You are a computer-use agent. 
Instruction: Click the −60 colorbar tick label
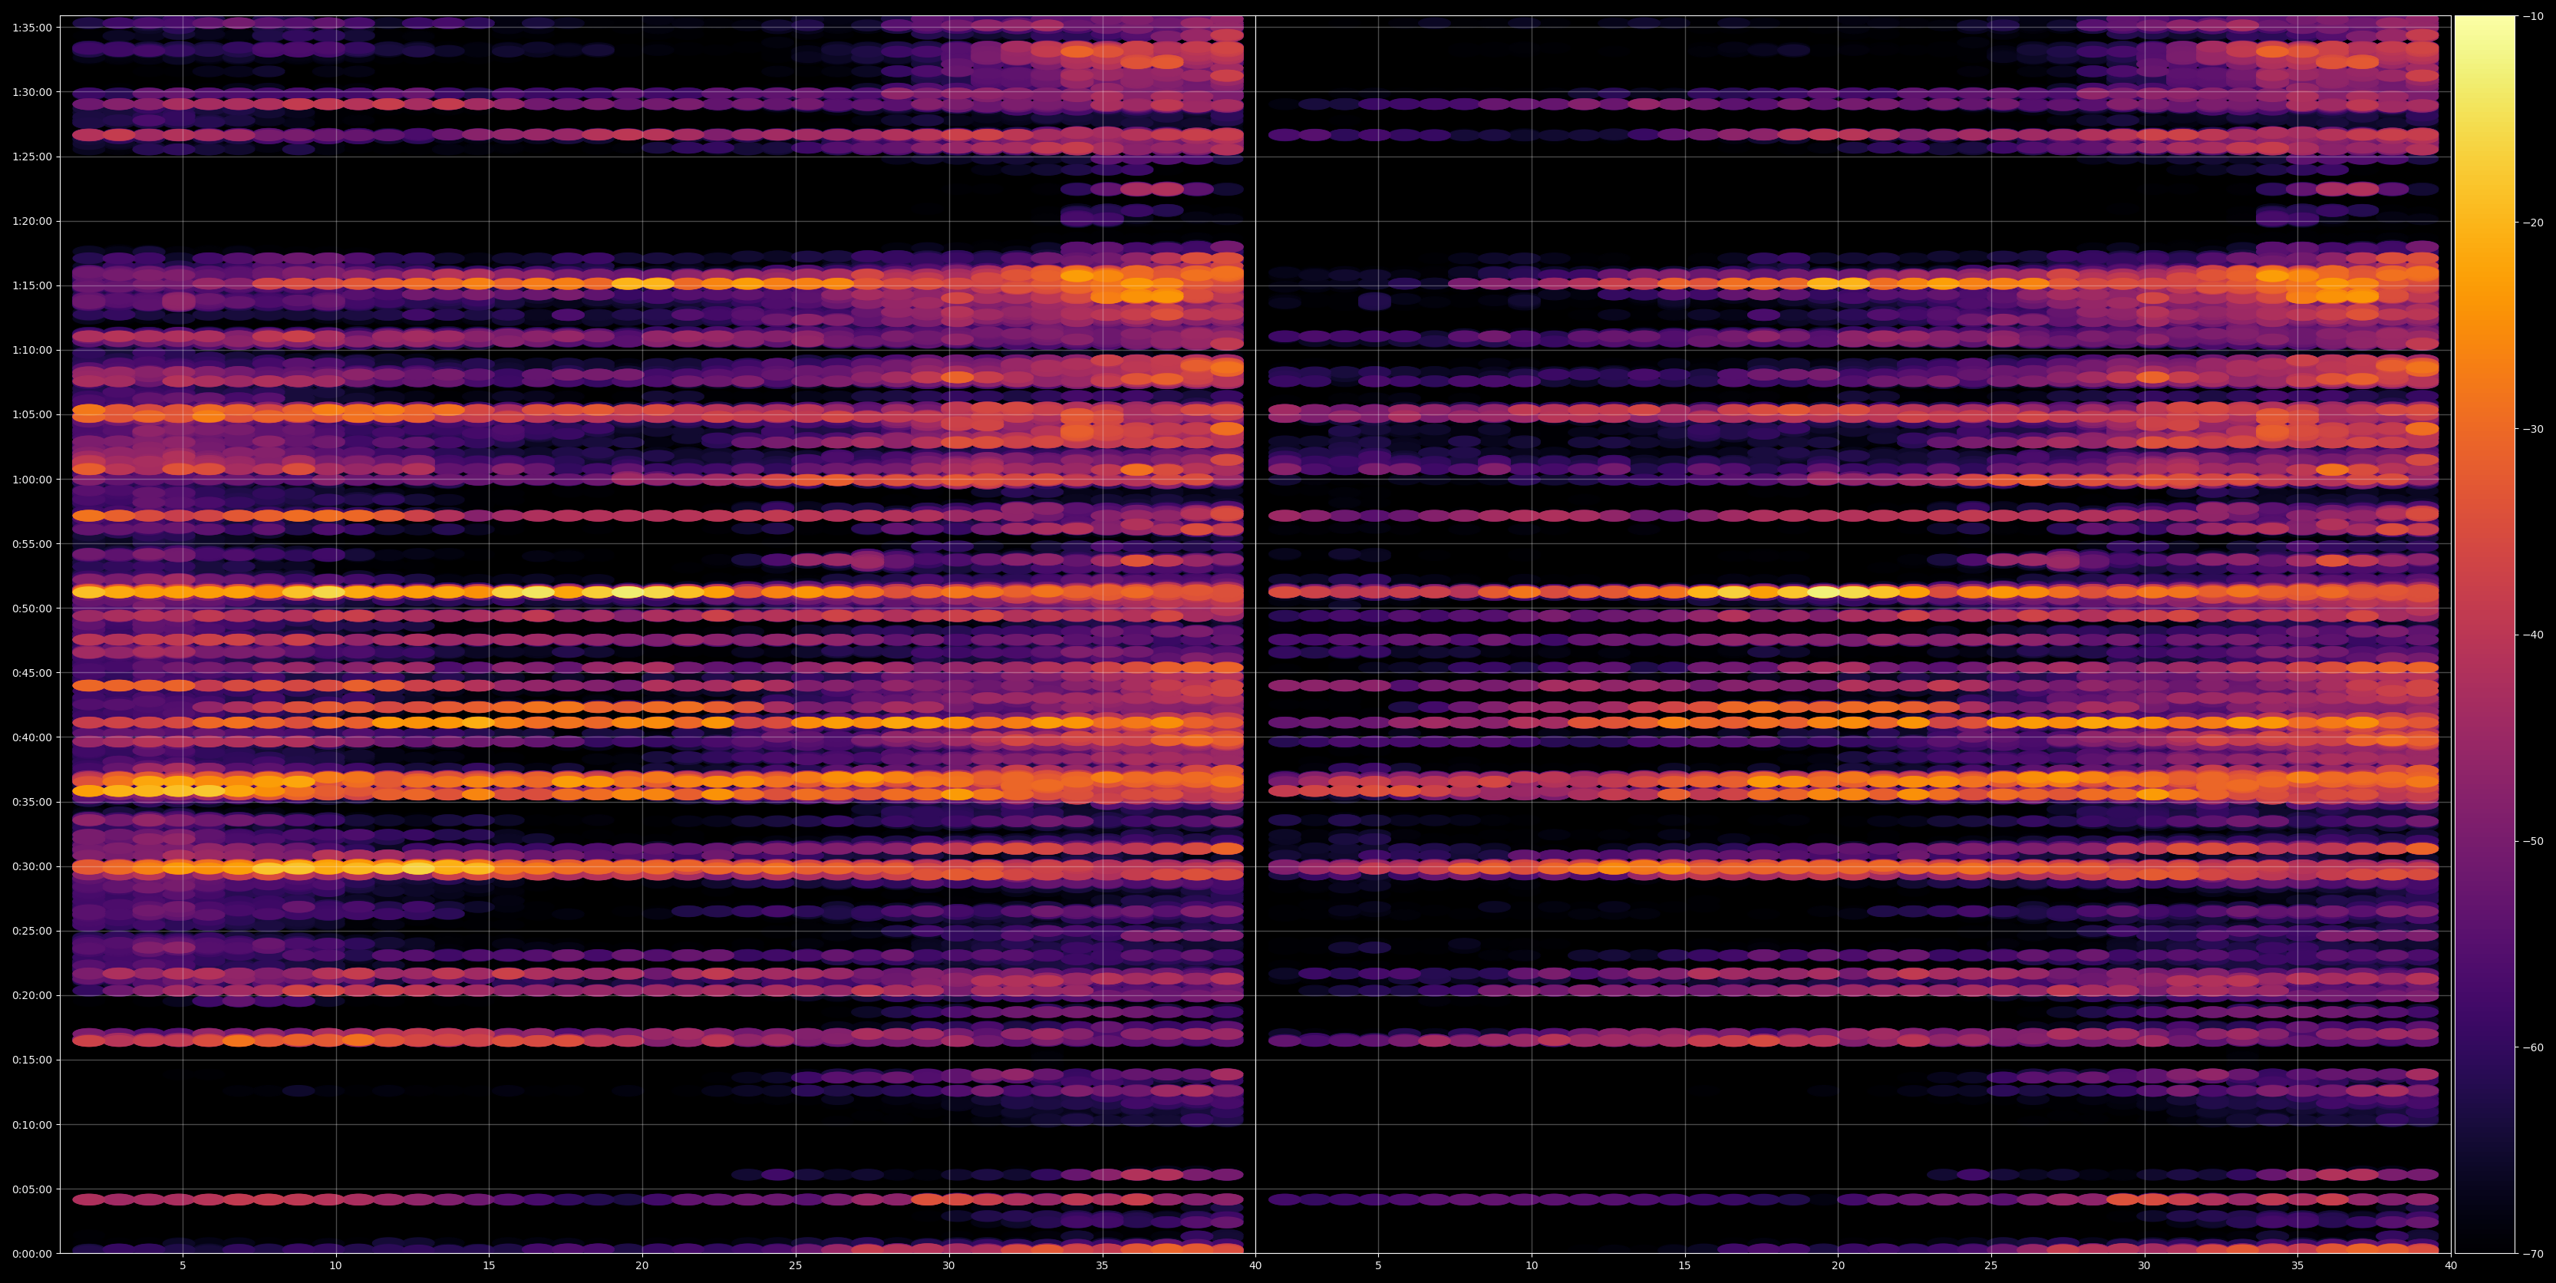tap(2533, 1047)
